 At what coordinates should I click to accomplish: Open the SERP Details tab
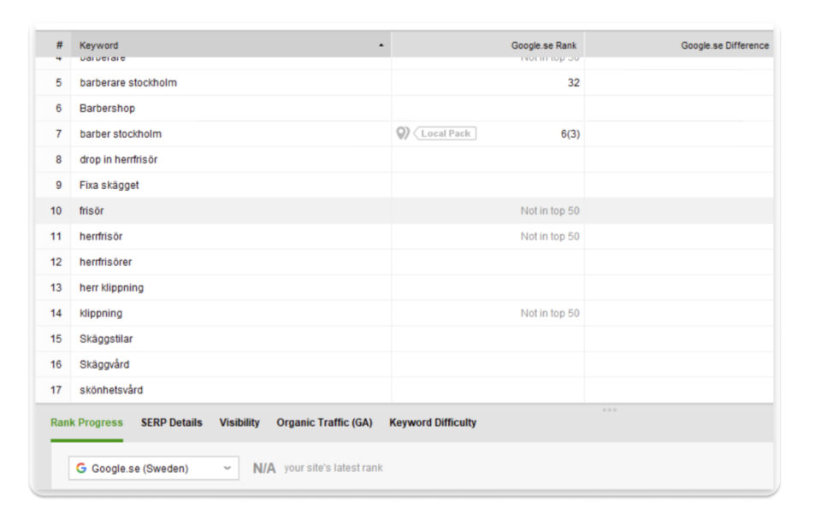coord(171,423)
